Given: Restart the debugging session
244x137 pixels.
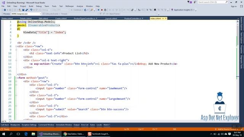Looking at the screenshot, I should [105, 10].
